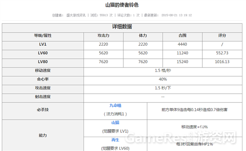Screen dimensions: 246x151
Task: Click the 九命喵 skill description text
Action: coord(194,110)
